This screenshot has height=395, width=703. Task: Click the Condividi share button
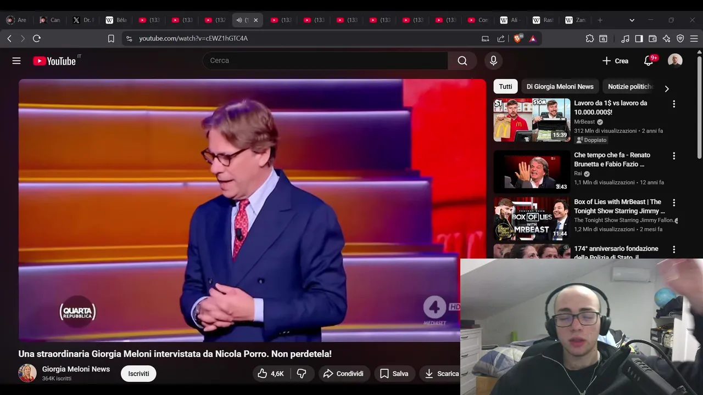point(343,374)
